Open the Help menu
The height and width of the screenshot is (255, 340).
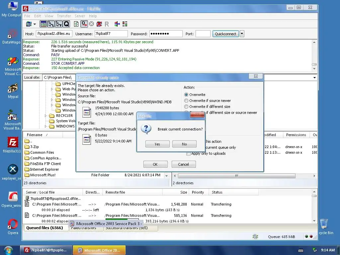pos(93,16)
